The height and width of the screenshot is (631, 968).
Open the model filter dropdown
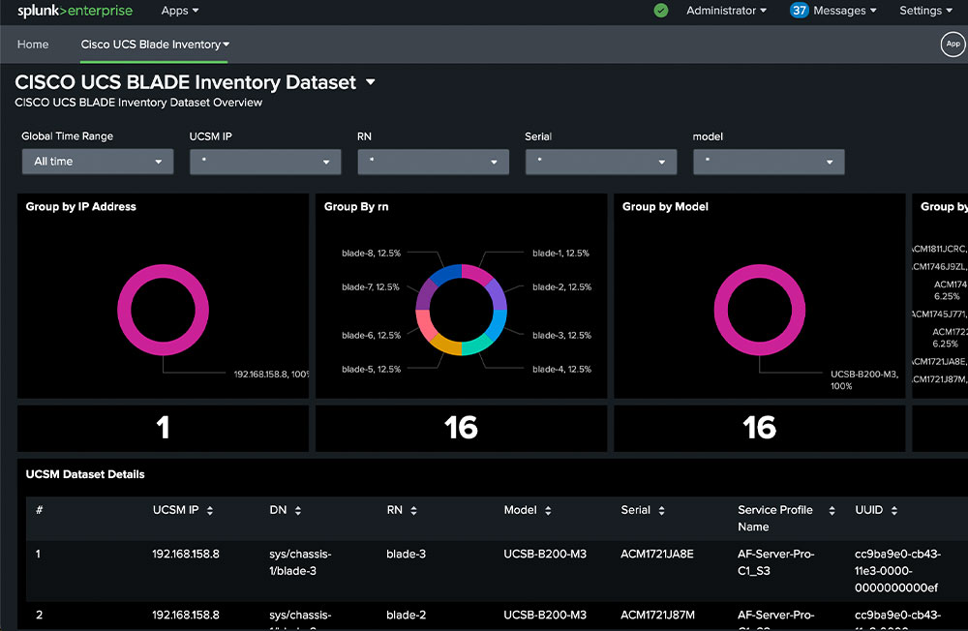pyautogui.click(x=770, y=162)
